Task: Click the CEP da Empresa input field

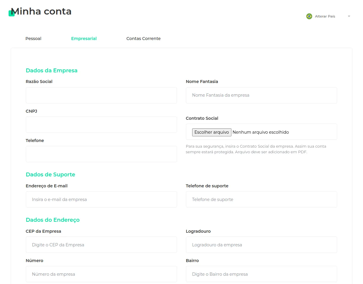Action: [x=101, y=245]
